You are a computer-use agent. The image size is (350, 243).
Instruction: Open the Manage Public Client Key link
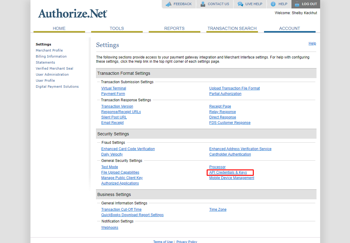point(122,178)
